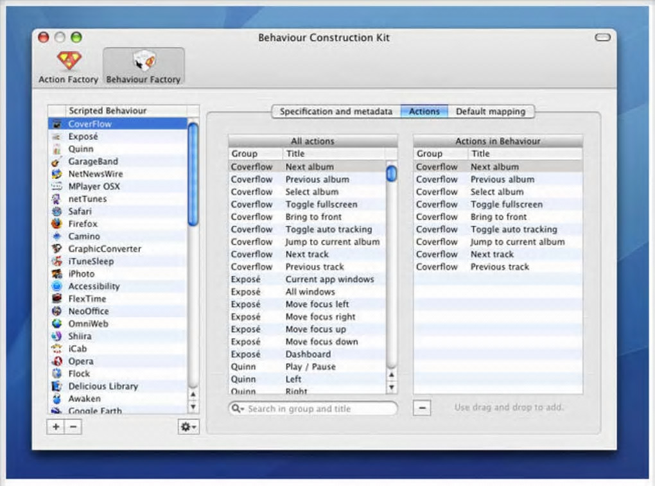
Task: Click the iTuneSleep icon
Action: tap(57, 261)
